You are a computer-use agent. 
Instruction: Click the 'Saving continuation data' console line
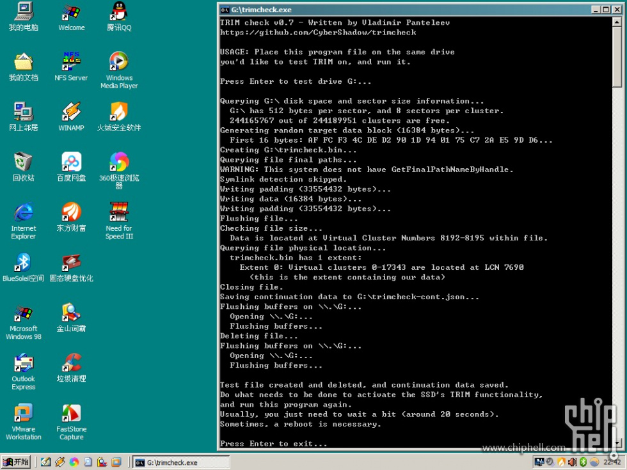click(349, 297)
